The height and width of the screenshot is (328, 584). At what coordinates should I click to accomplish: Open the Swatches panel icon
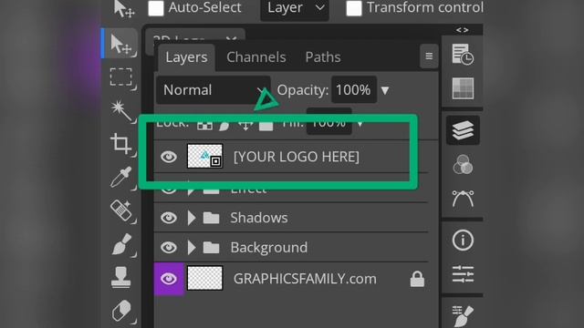click(x=463, y=88)
